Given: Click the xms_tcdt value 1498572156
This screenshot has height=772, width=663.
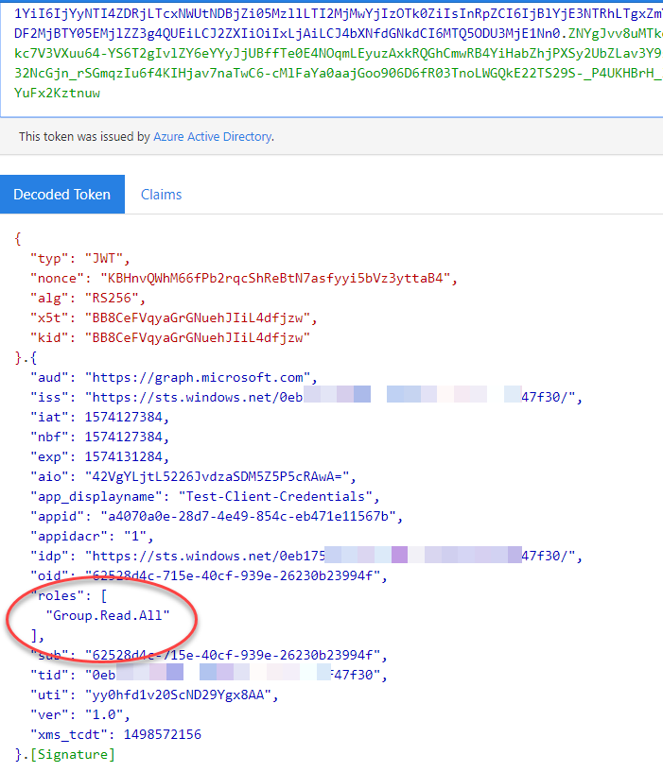Looking at the screenshot, I should click(x=162, y=734).
